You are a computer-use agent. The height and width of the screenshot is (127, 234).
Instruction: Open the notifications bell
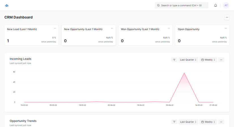point(216,5)
